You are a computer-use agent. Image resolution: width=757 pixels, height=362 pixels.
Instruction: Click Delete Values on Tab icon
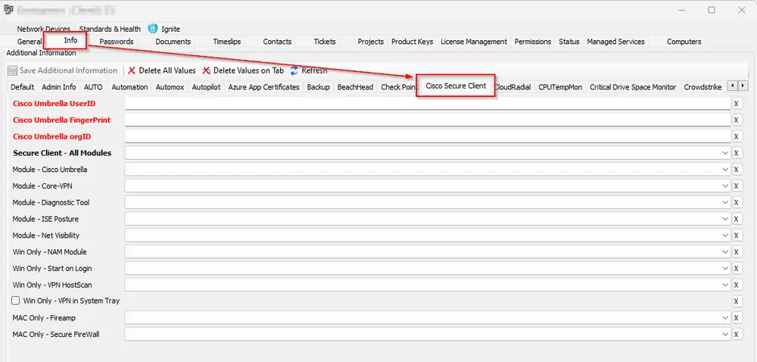click(x=206, y=70)
